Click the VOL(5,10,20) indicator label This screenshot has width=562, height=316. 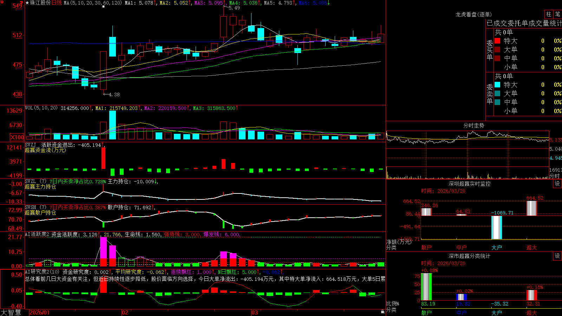(x=41, y=108)
